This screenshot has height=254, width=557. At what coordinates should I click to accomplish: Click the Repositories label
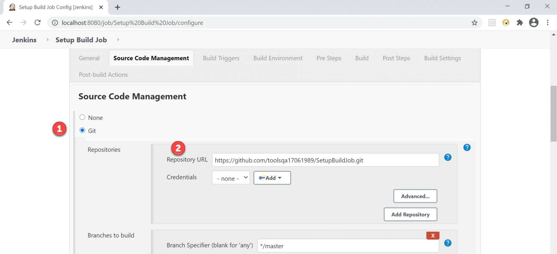tap(104, 150)
